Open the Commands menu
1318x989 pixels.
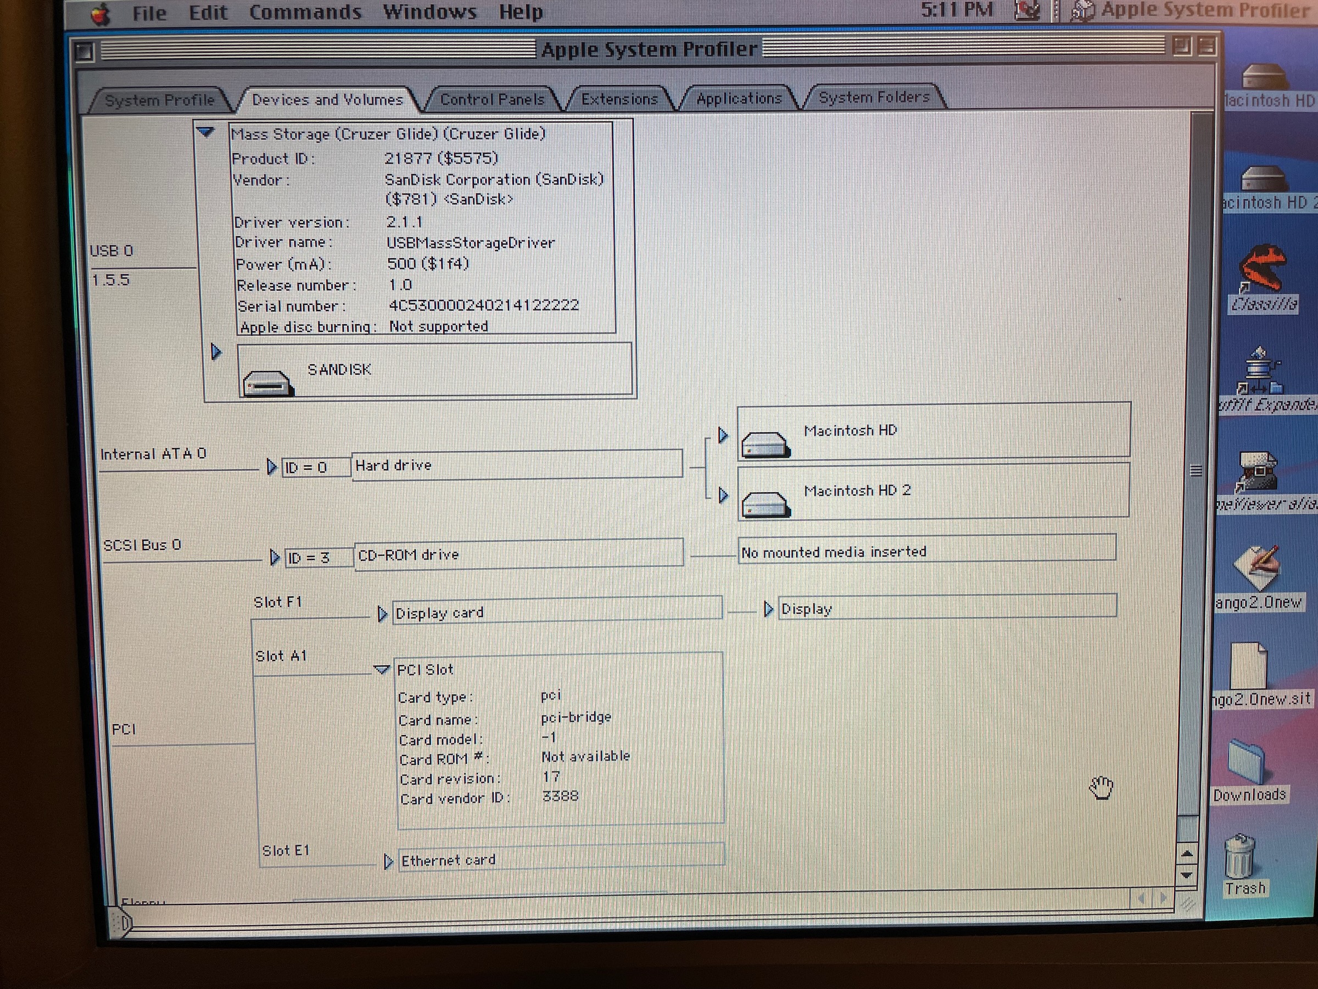click(x=305, y=12)
